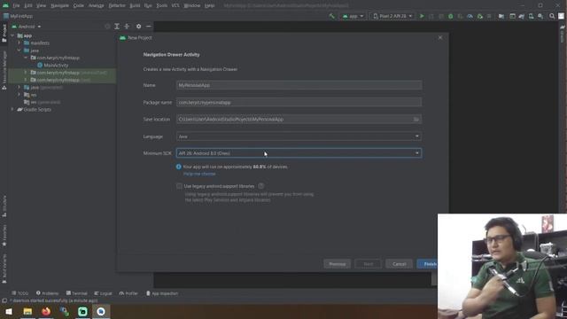Image resolution: width=567 pixels, height=319 pixels.
Task: Open the Minimum SDK dropdown
Action: click(x=299, y=153)
